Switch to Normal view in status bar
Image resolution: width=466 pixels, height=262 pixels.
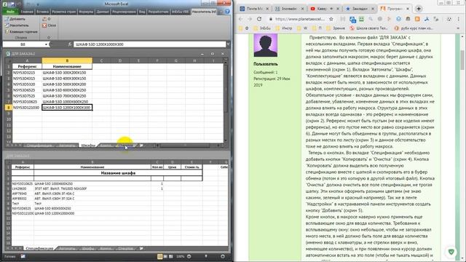[160, 256]
